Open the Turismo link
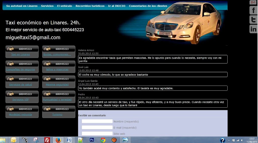 [57, 115]
